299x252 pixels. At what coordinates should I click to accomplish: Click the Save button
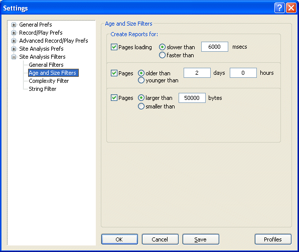201,239
